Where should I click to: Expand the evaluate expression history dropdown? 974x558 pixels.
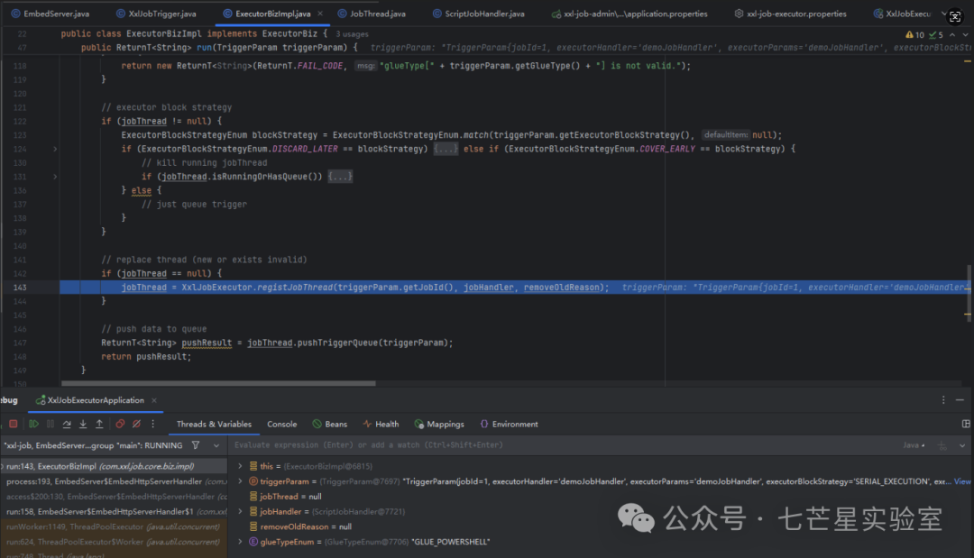tap(962, 445)
